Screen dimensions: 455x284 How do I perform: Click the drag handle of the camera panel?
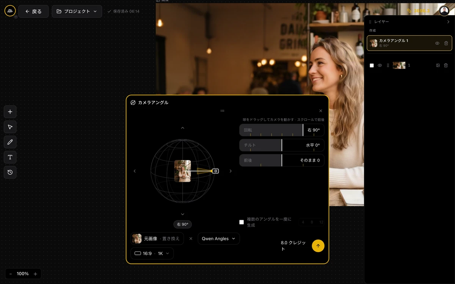pyautogui.click(x=222, y=111)
